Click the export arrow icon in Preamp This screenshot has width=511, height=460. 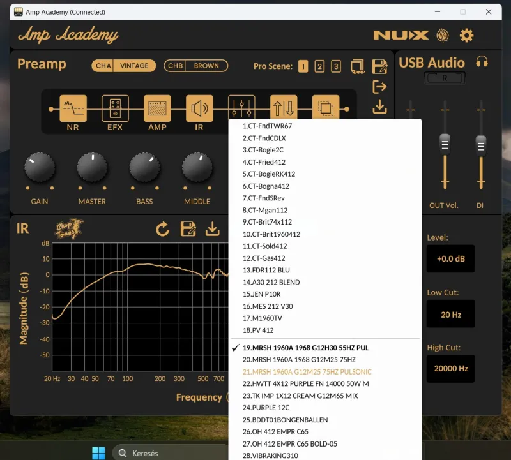pos(379,87)
